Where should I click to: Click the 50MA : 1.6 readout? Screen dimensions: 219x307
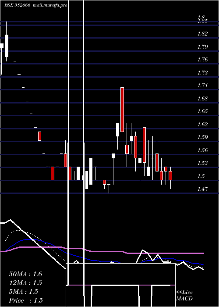(25, 274)
